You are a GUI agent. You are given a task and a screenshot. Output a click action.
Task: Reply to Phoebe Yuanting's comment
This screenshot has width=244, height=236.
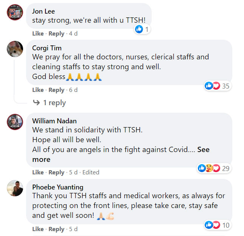[x=56, y=229]
